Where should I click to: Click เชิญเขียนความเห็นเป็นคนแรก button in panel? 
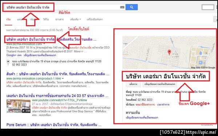[x=160, y=84]
